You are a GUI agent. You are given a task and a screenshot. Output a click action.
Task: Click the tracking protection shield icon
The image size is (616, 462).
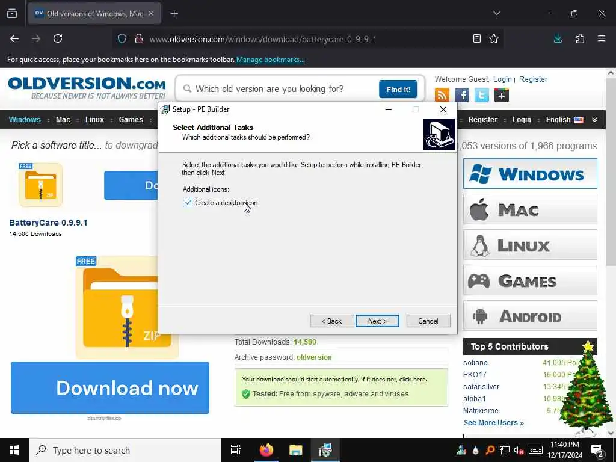[122, 38]
